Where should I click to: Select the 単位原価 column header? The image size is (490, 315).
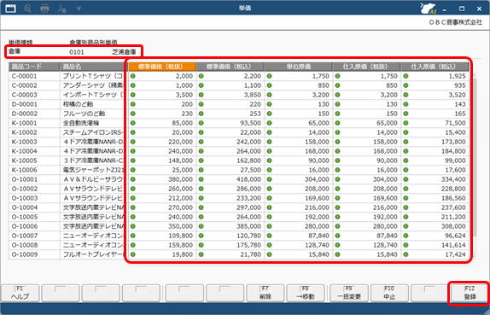point(299,67)
